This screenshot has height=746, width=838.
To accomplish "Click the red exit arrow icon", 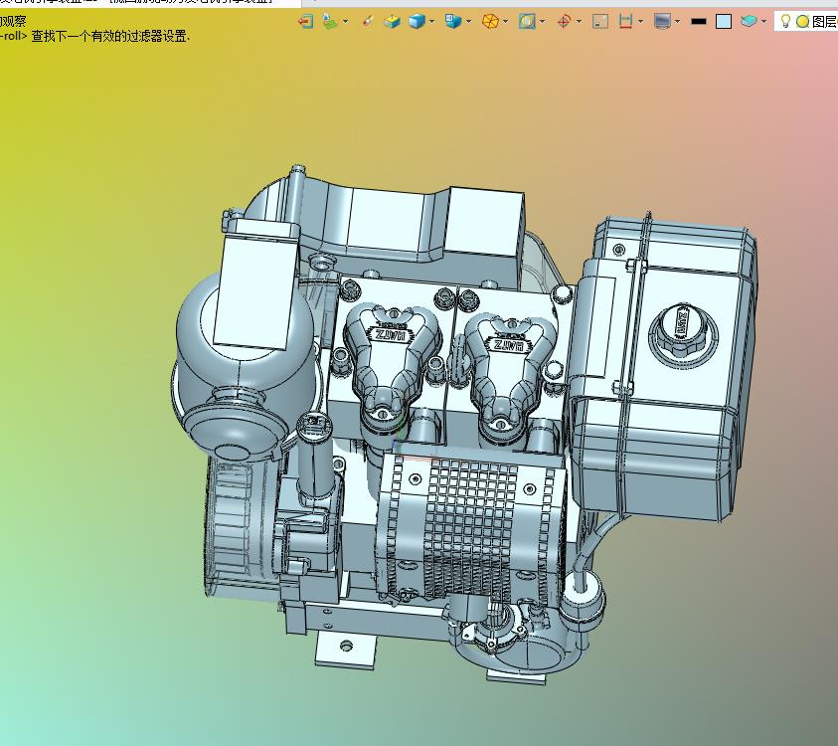I will pyautogui.click(x=306, y=22).
